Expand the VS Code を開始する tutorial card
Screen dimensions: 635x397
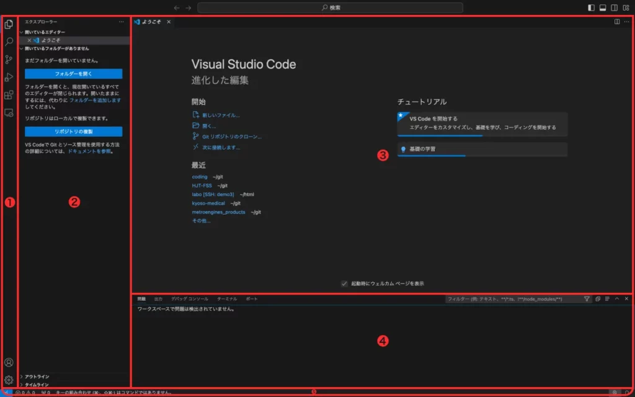click(482, 124)
